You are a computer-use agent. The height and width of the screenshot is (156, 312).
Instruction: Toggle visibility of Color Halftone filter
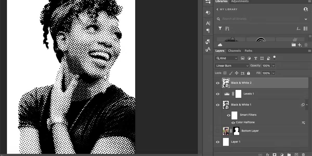[233, 122]
